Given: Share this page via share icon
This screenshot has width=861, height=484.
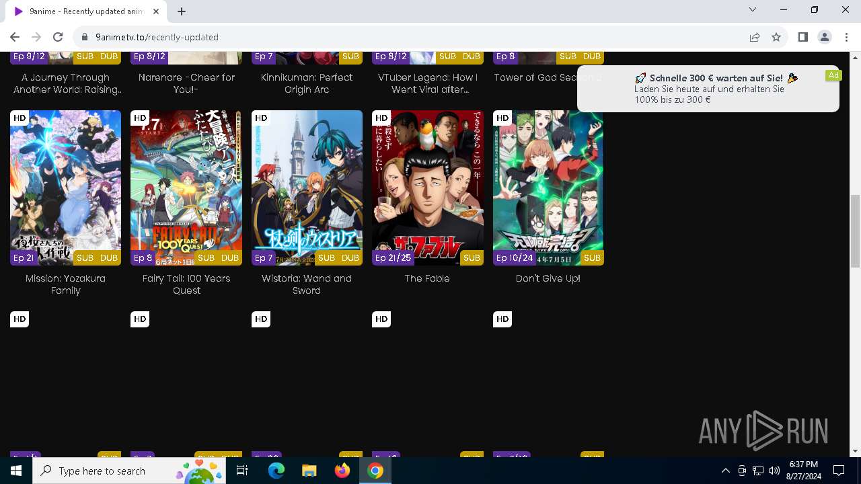Looking at the screenshot, I should point(755,37).
